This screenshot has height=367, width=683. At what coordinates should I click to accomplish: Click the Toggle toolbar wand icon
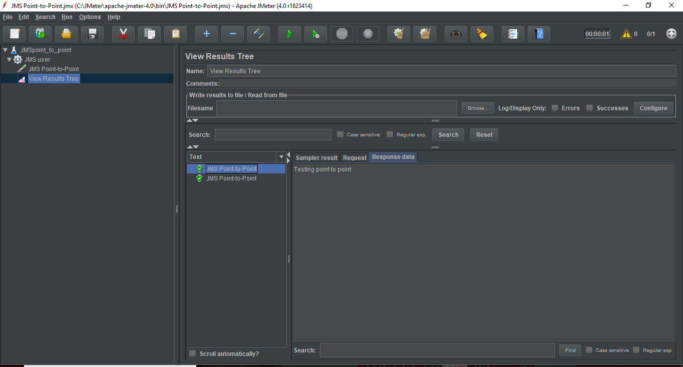258,34
